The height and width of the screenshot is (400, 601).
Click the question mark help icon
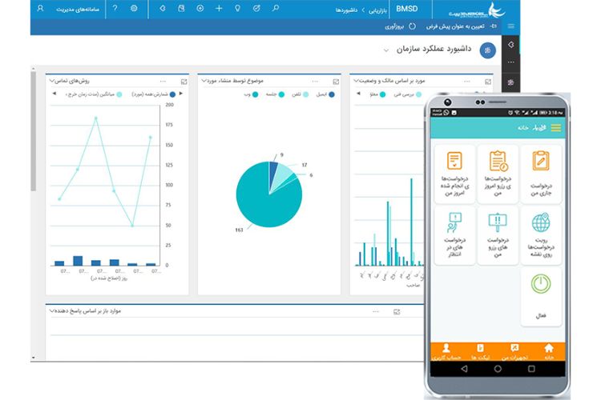tap(115, 8)
